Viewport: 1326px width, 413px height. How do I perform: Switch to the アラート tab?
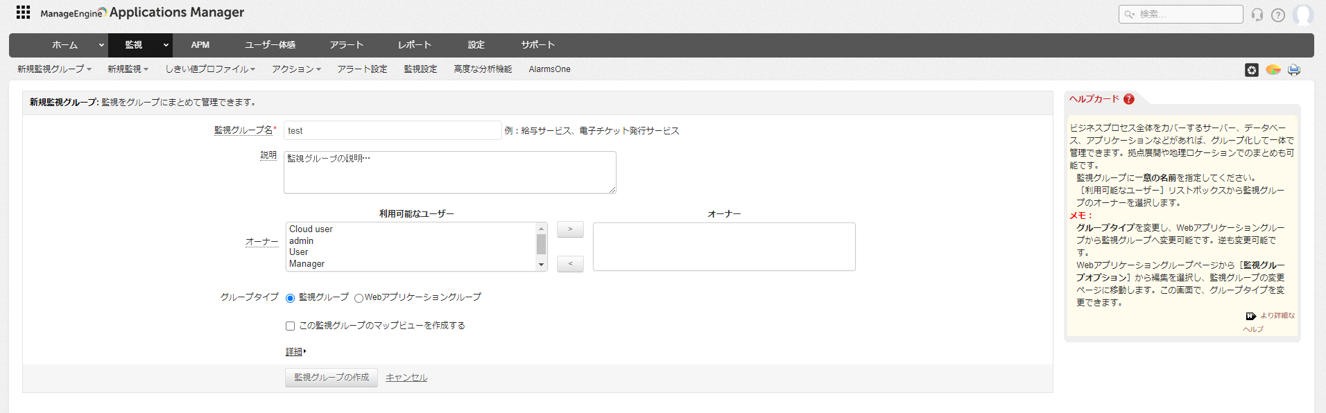(346, 45)
